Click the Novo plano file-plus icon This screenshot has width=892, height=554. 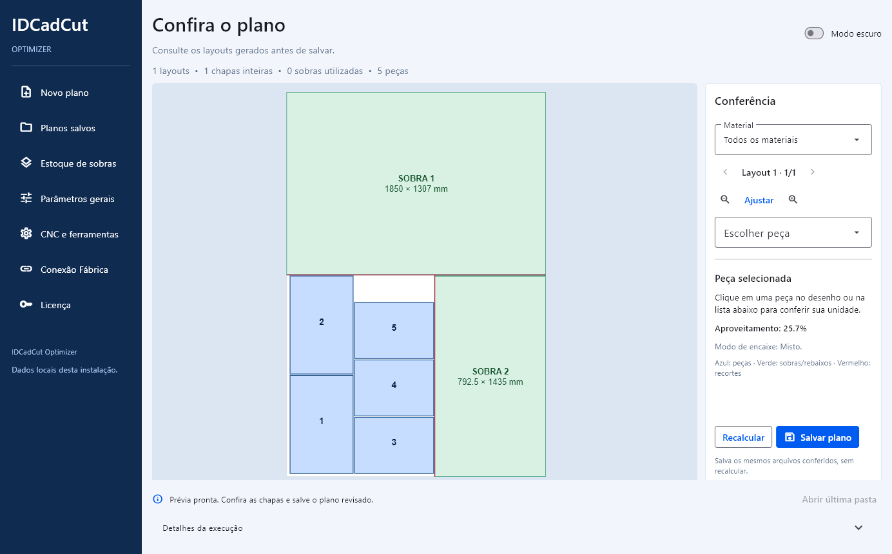(26, 92)
